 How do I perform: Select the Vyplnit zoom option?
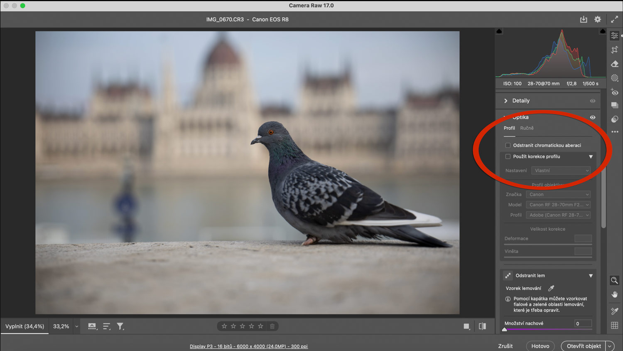25,326
